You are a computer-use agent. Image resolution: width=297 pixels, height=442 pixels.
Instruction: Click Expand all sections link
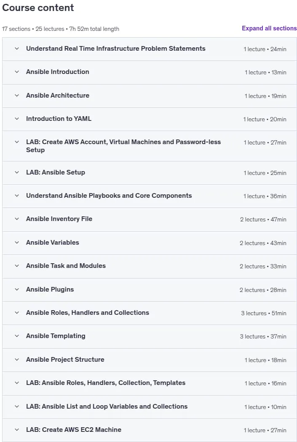269,28
